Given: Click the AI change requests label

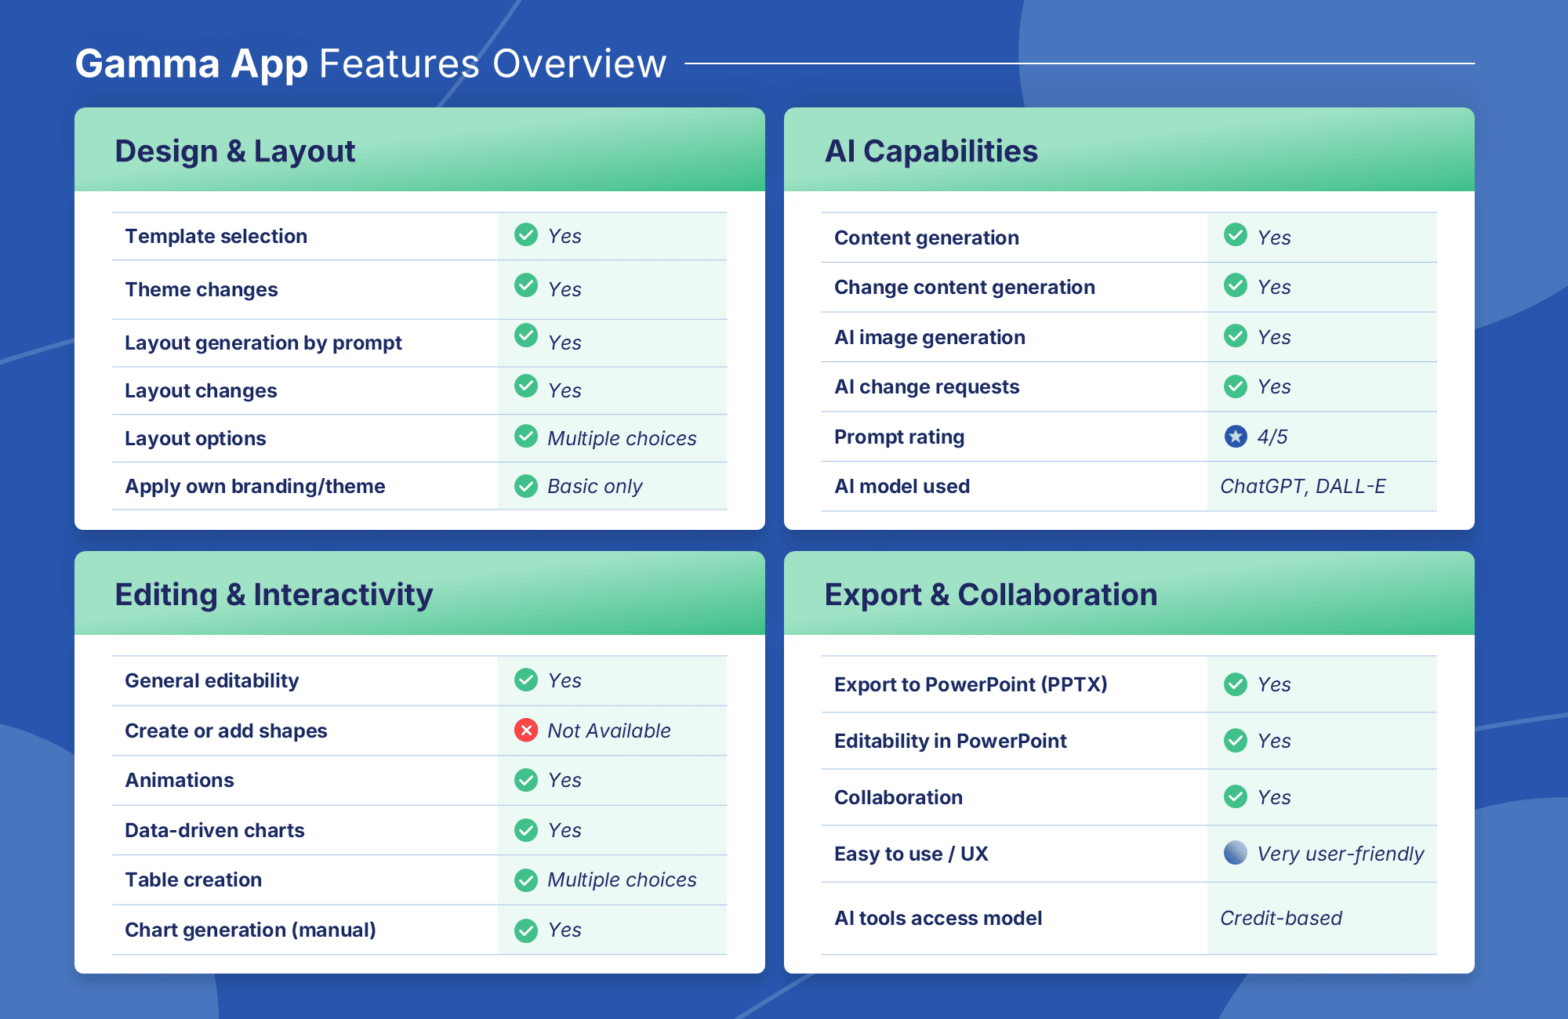Looking at the screenshot, I should pos(927,386).
